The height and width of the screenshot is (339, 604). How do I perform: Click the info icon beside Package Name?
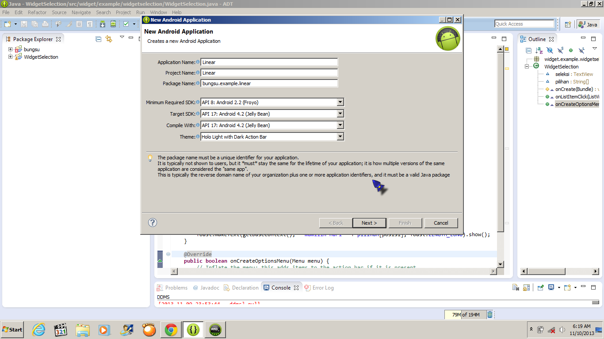[198, 83]
